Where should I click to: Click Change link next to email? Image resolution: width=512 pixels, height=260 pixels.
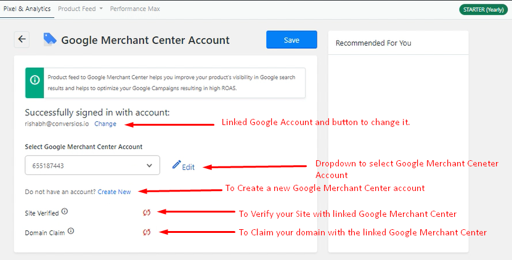coord(105,124)
